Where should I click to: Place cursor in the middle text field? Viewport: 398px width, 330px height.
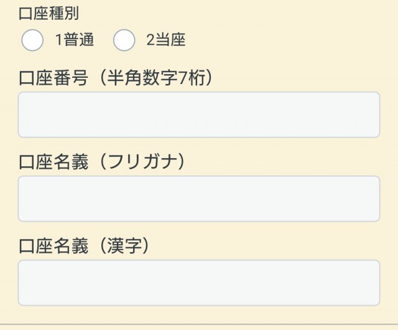(198, 199)
